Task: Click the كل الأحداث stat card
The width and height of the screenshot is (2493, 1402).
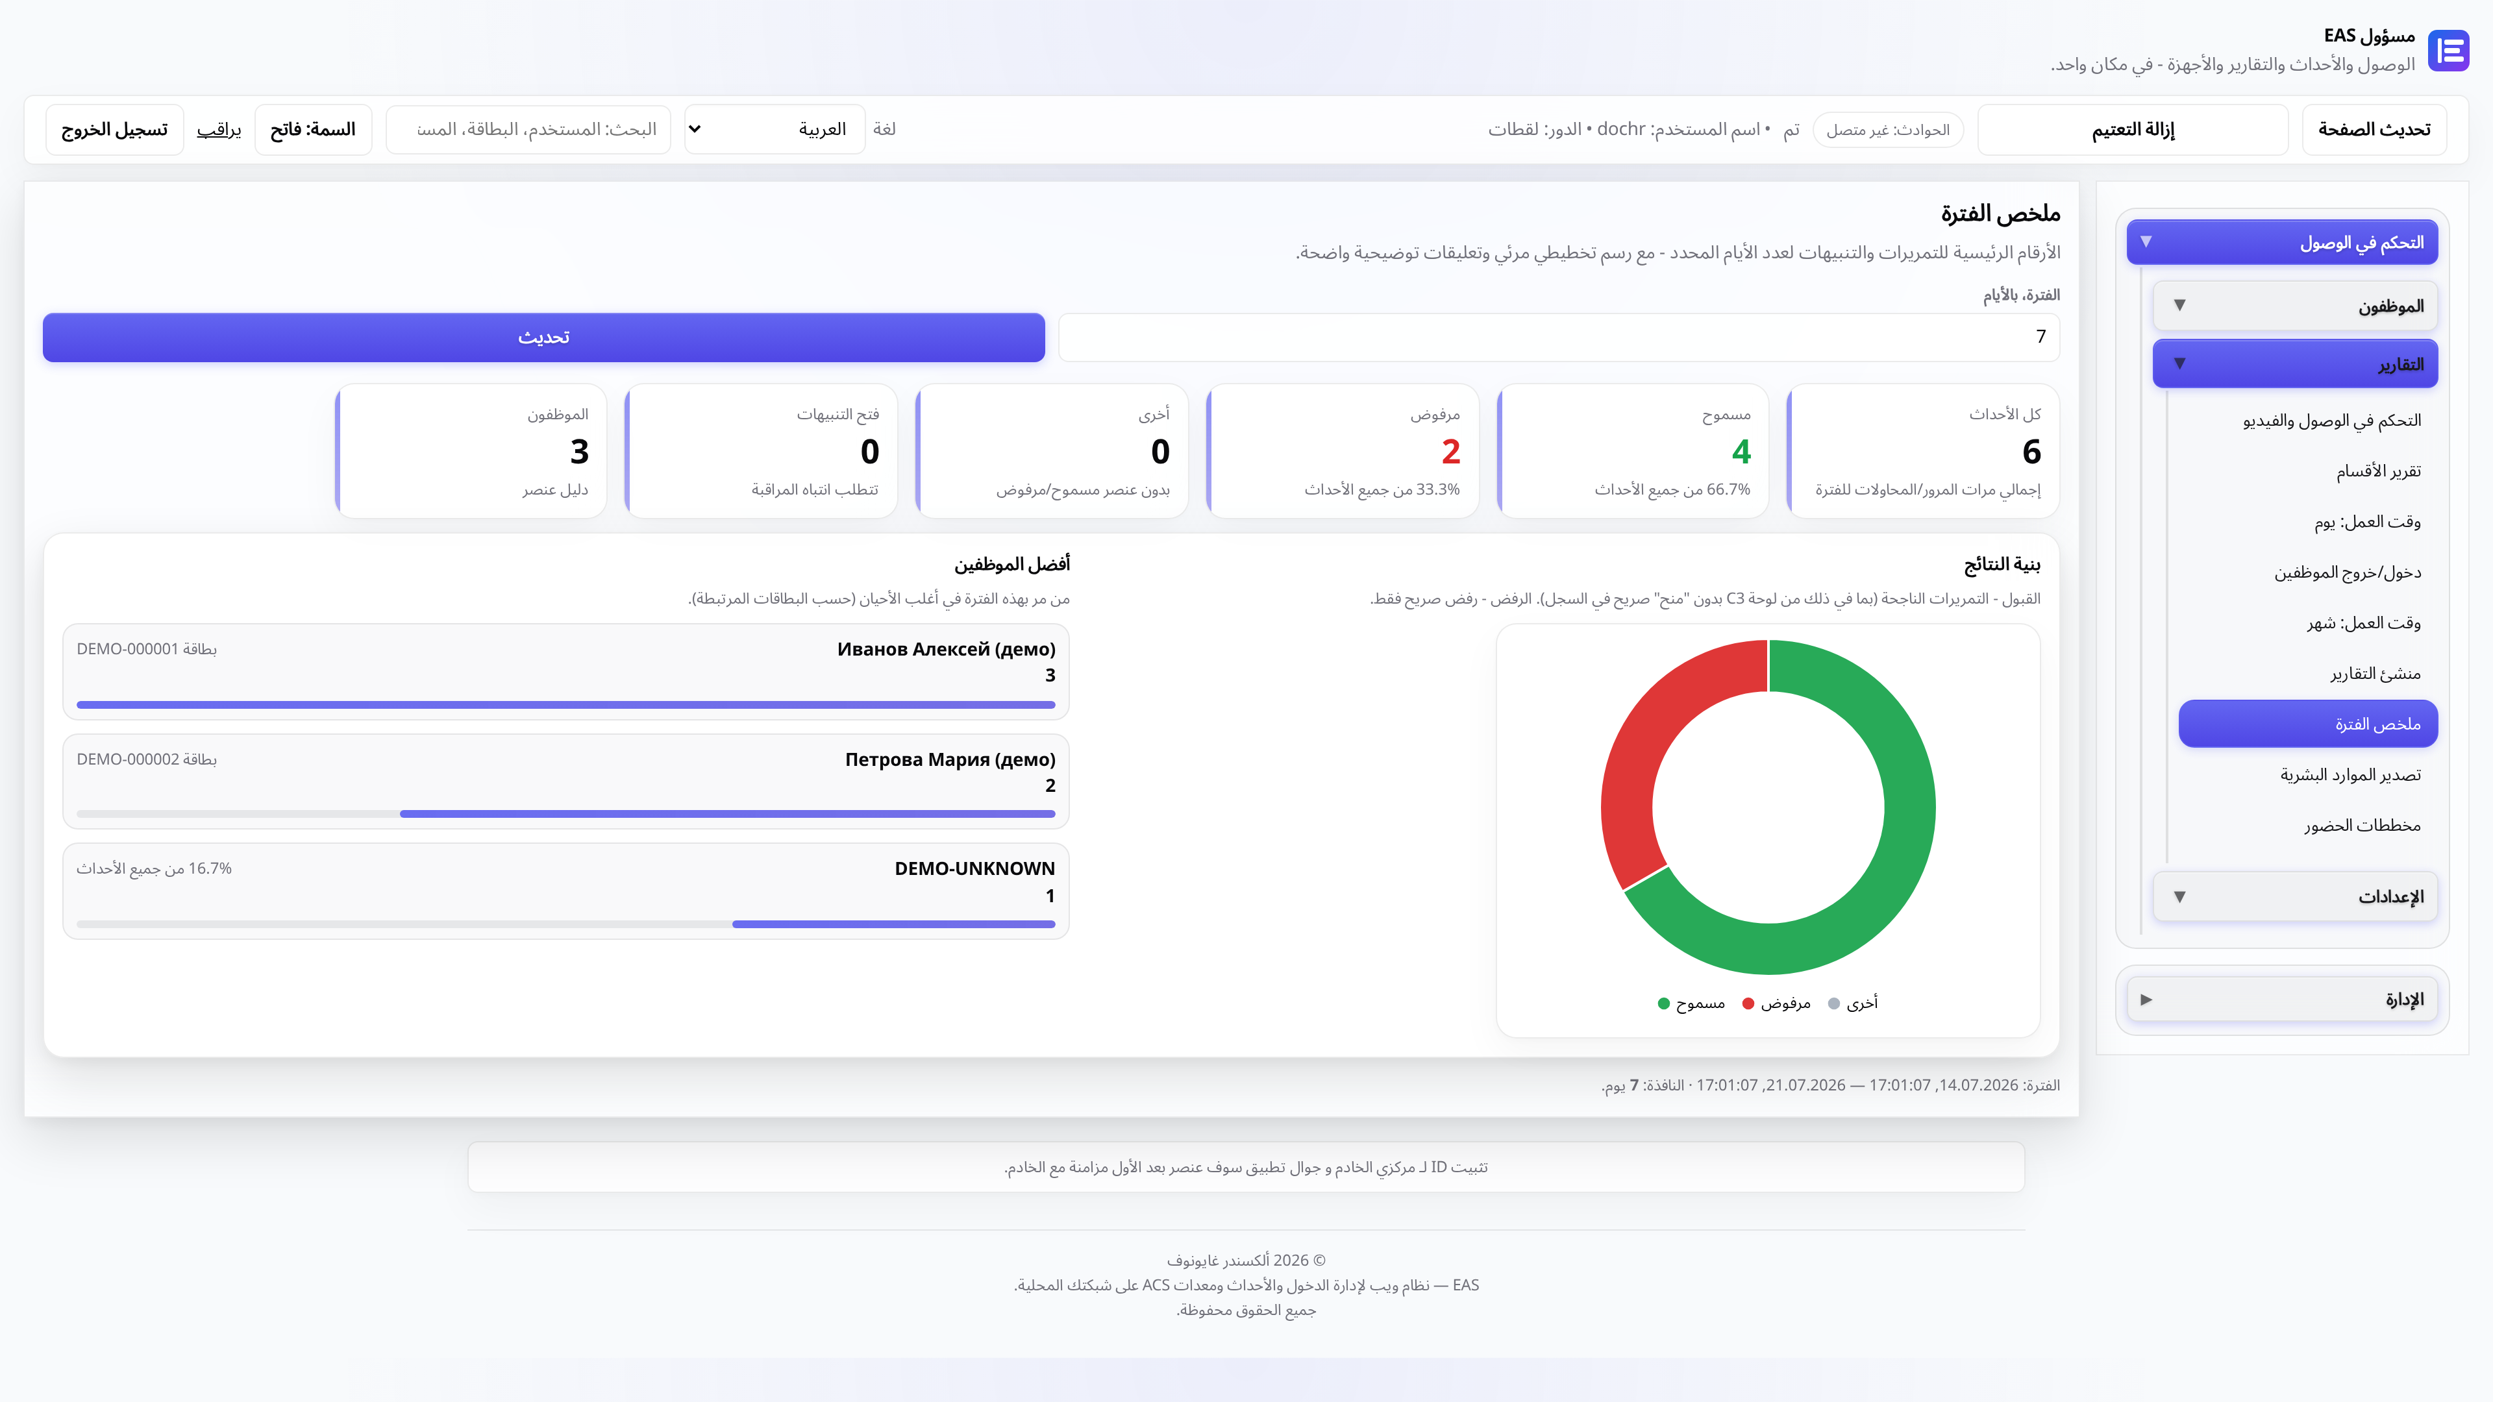Action: [x=1922, y=451]
